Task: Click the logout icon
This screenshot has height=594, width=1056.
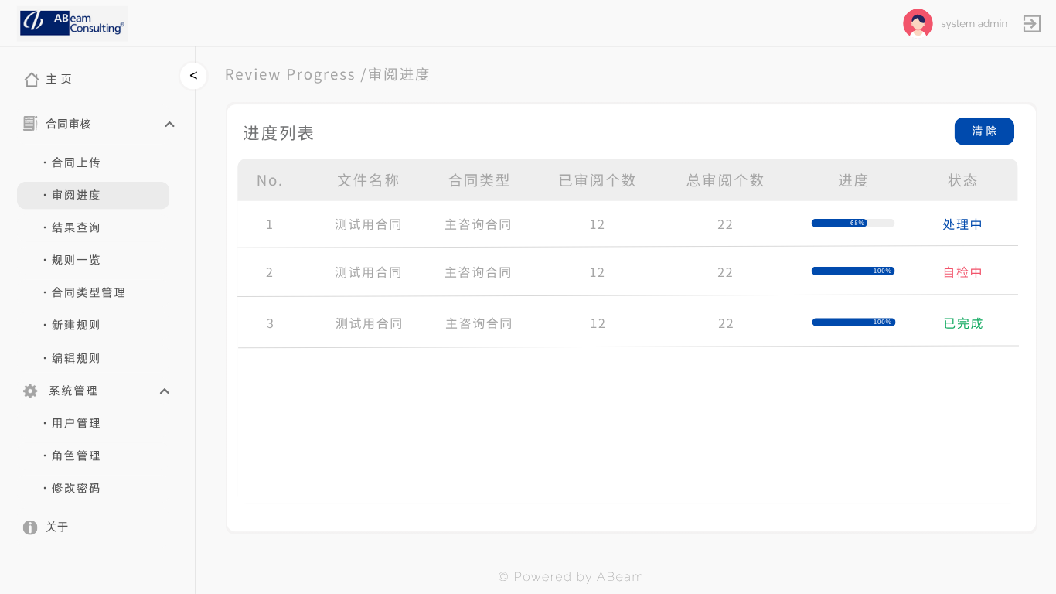Action: coord(1032,24)
